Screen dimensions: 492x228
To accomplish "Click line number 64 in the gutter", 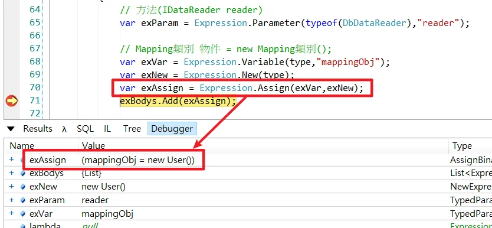I will point(35,9).
